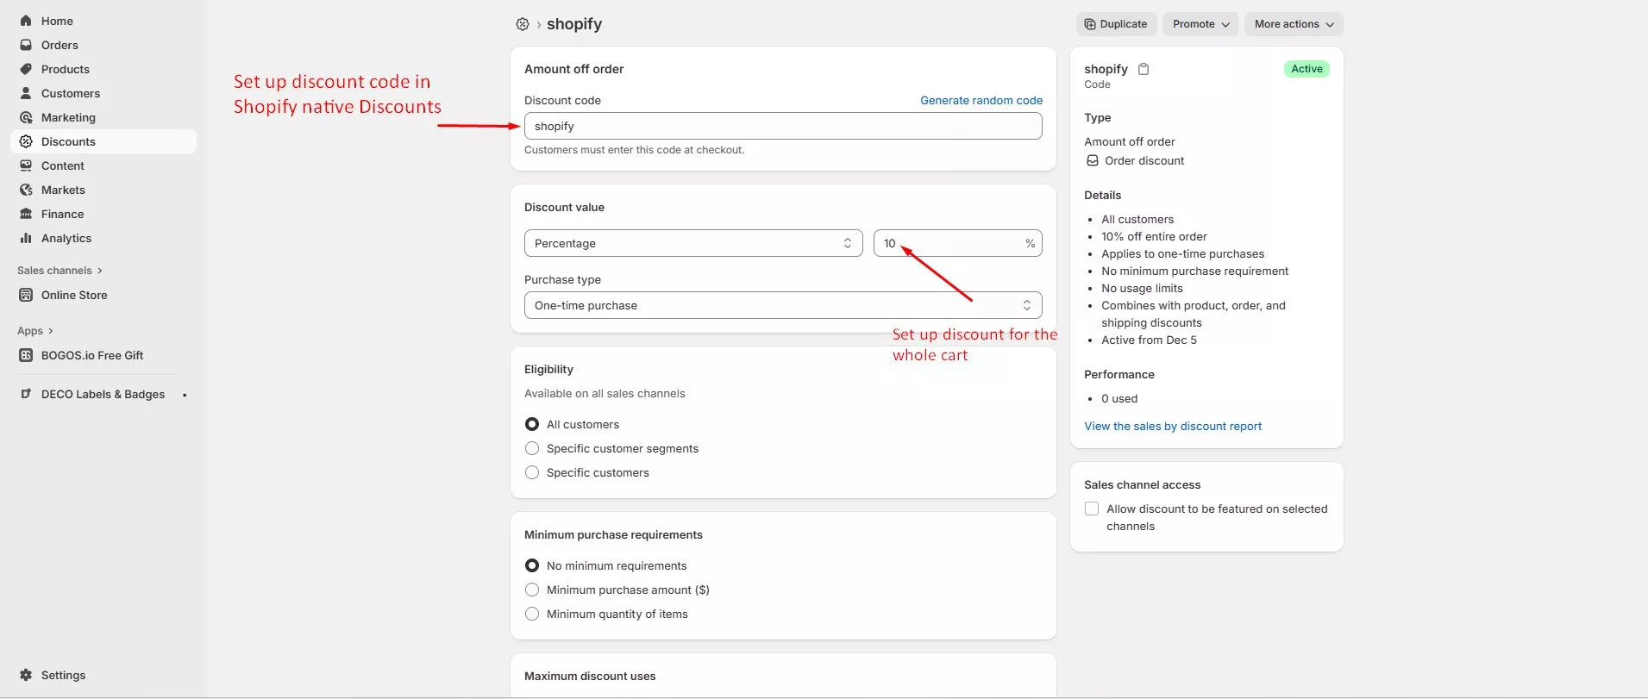1648x699 pixels.
Task: Click Generate random code link
Action: point(981,100)
